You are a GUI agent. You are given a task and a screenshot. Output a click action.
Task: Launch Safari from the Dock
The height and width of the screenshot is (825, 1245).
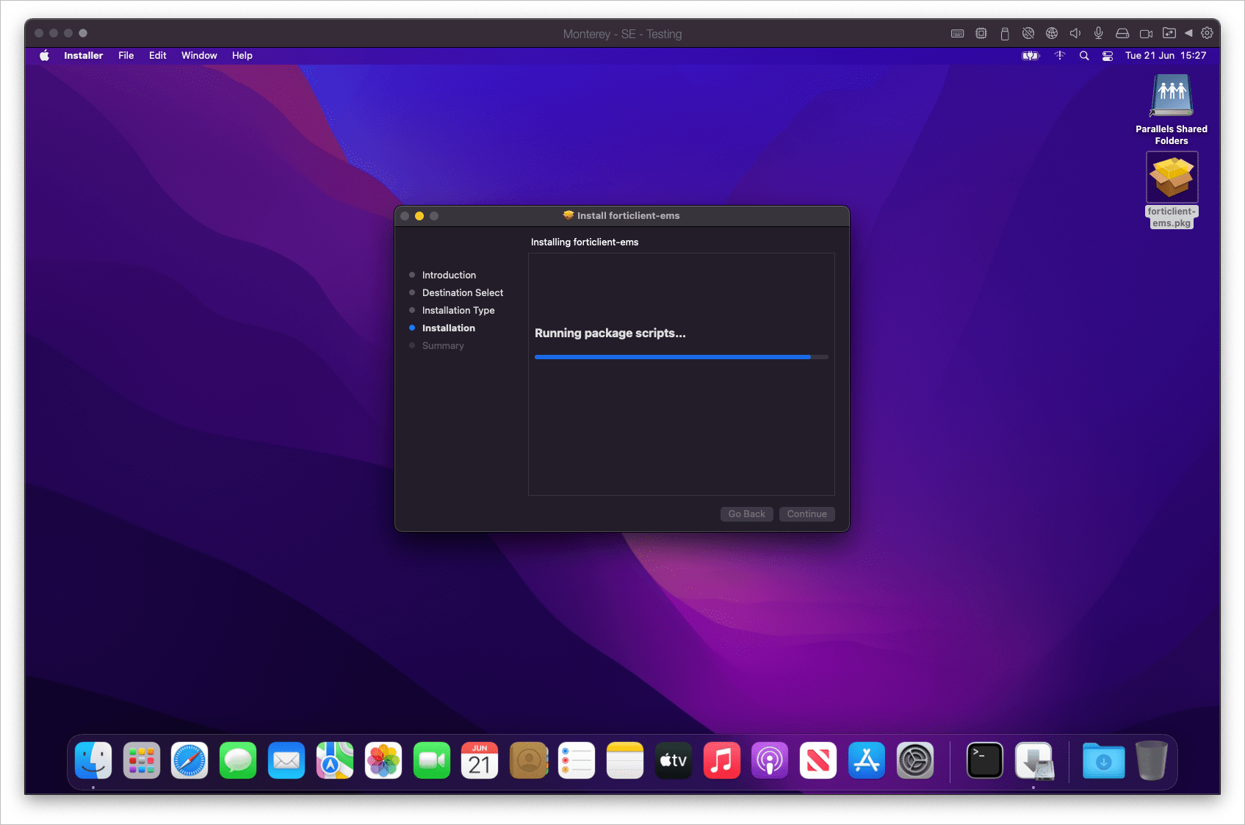pos(190,760)
